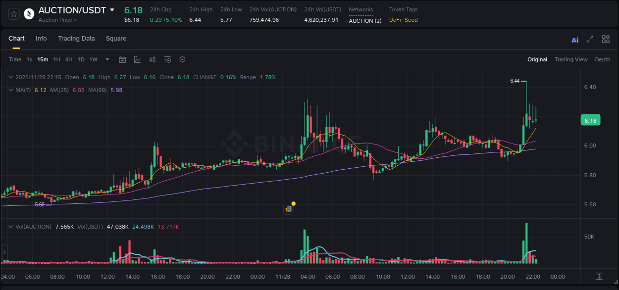Open the indicator settings list icon
Viewport: 619px width, 290px height.
pyautogui.click(x=167, y=59)
